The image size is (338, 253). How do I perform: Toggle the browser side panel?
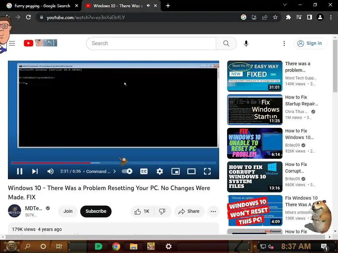(309, 17)
